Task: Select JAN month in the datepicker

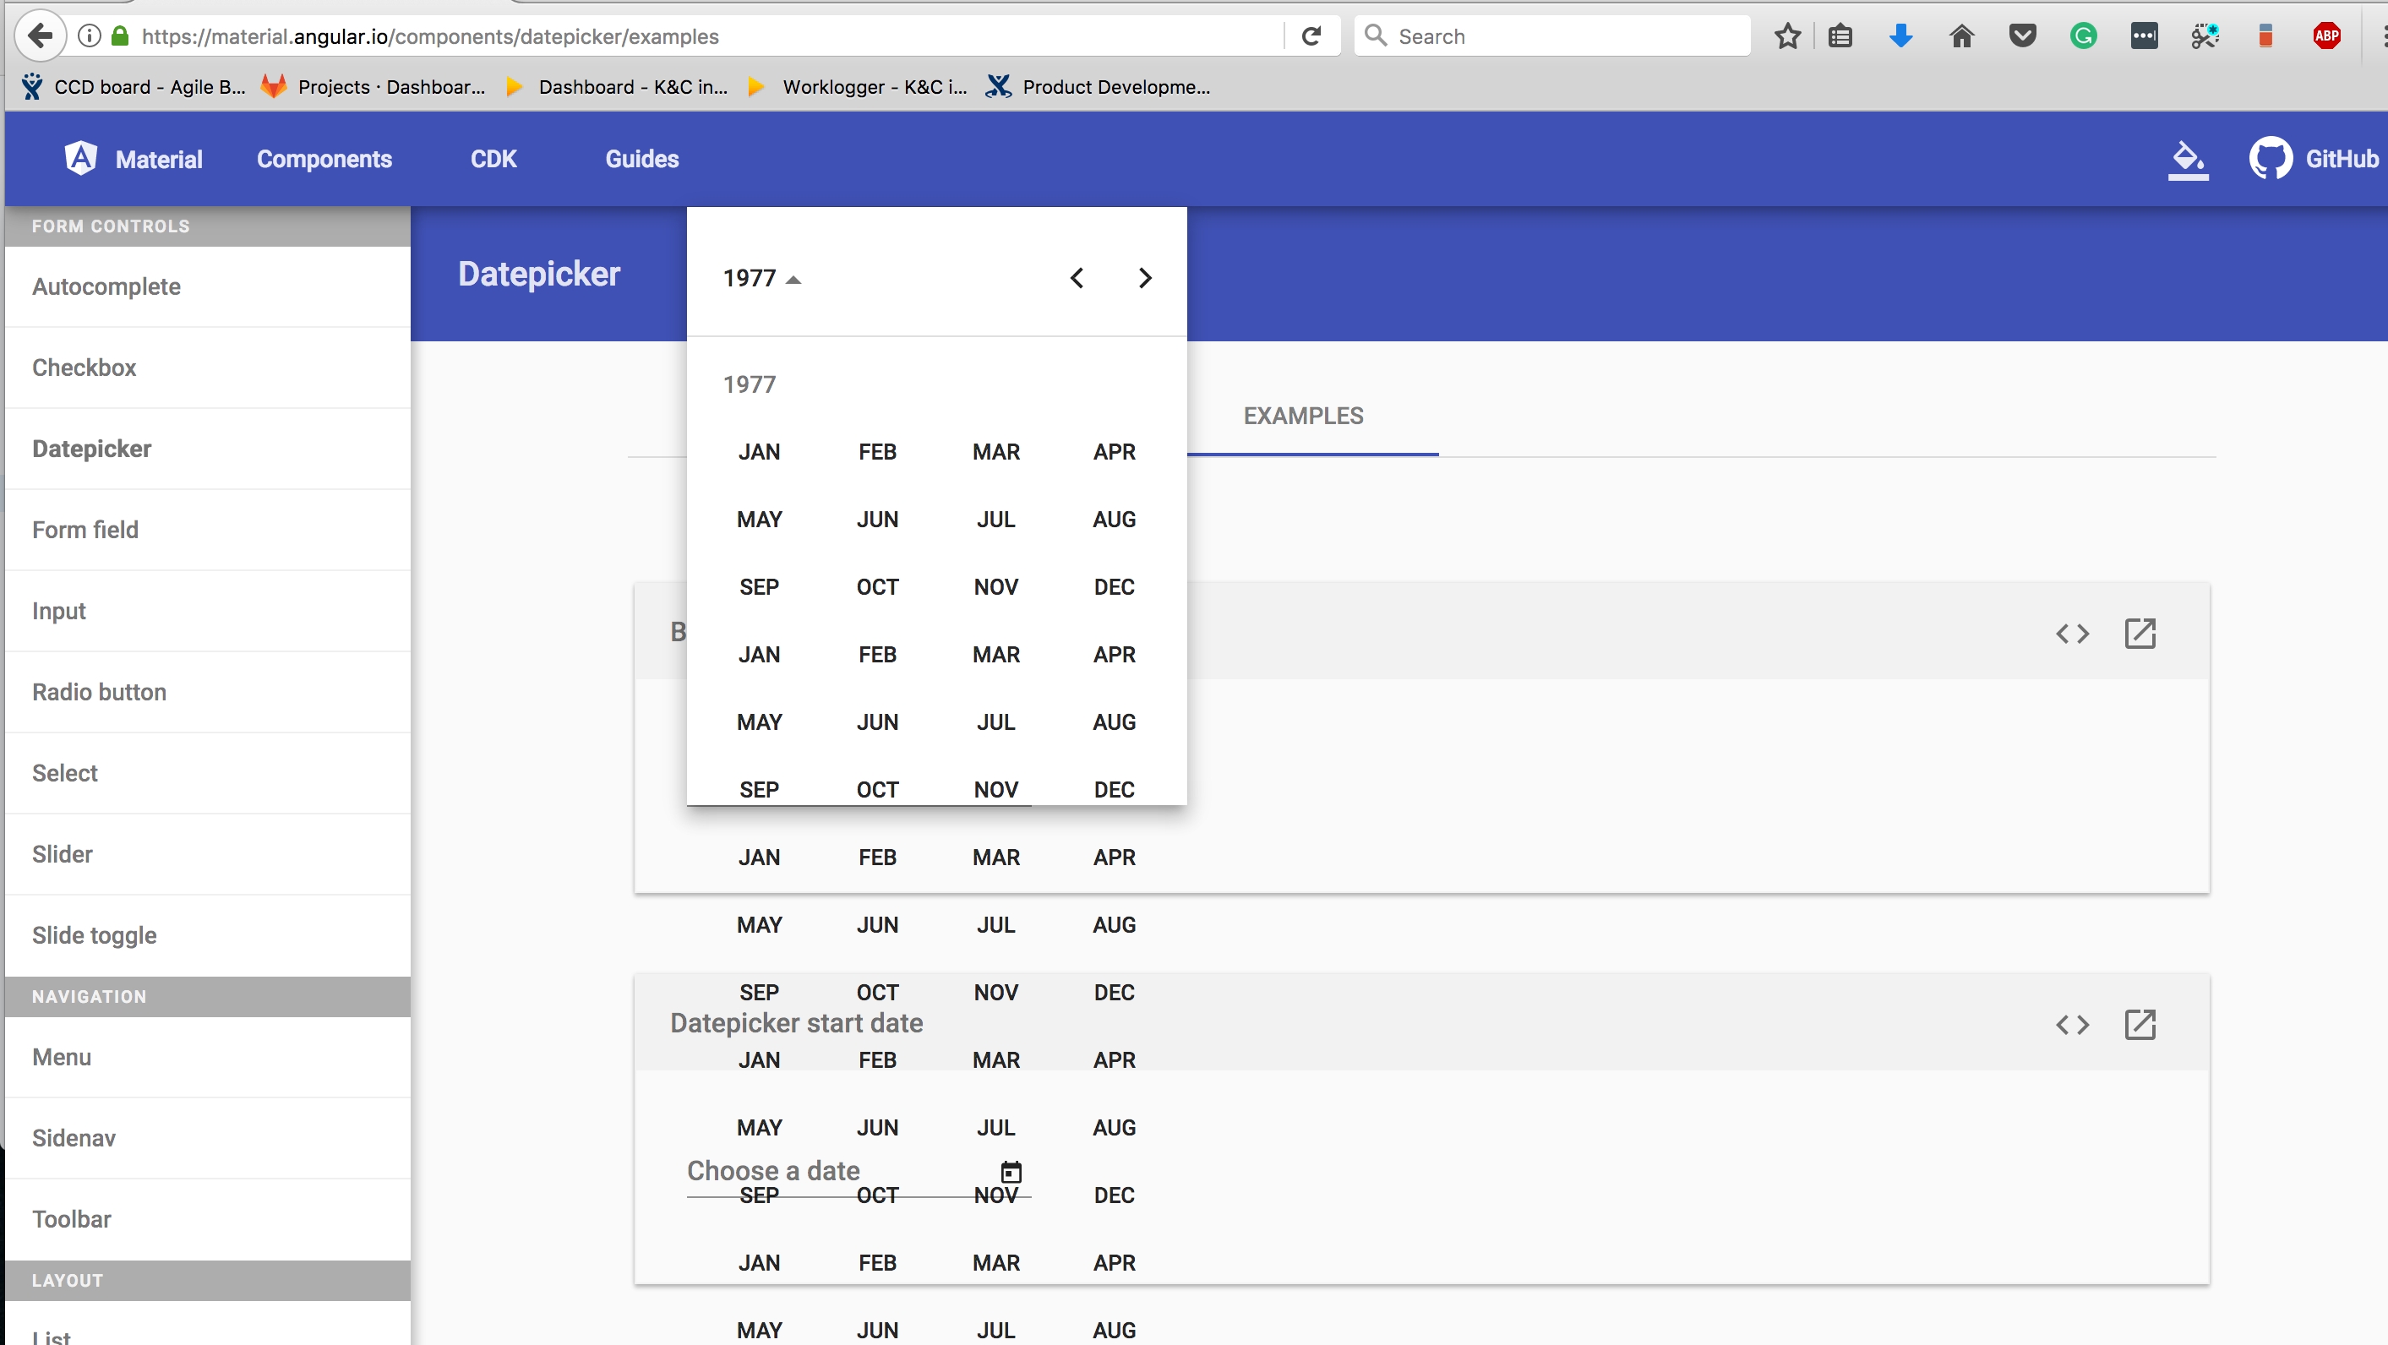Action: click(x=758, y=451)
